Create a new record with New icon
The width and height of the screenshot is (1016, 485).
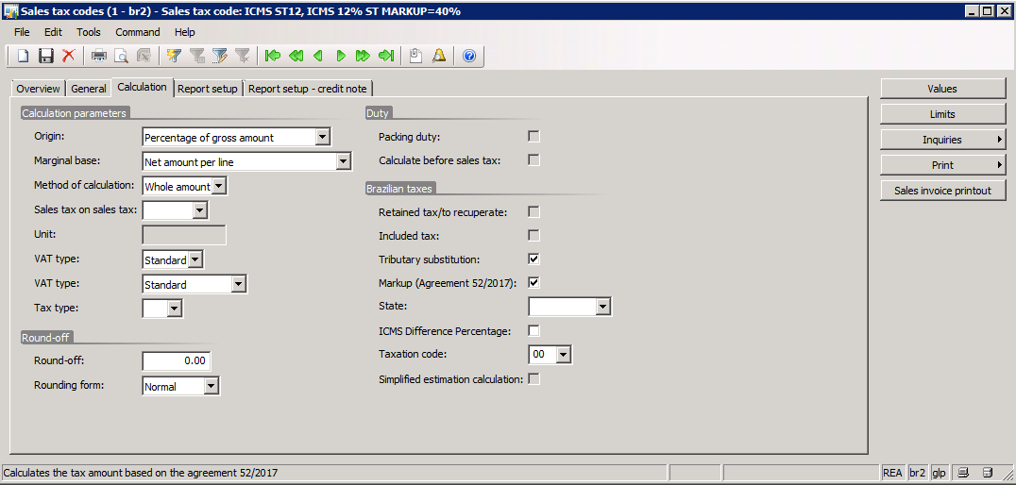click(23, 57)
